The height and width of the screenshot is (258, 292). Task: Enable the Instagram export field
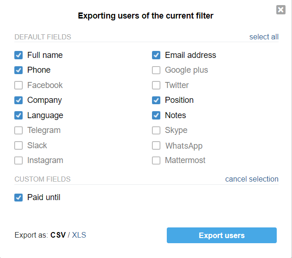tap(18, 160)
